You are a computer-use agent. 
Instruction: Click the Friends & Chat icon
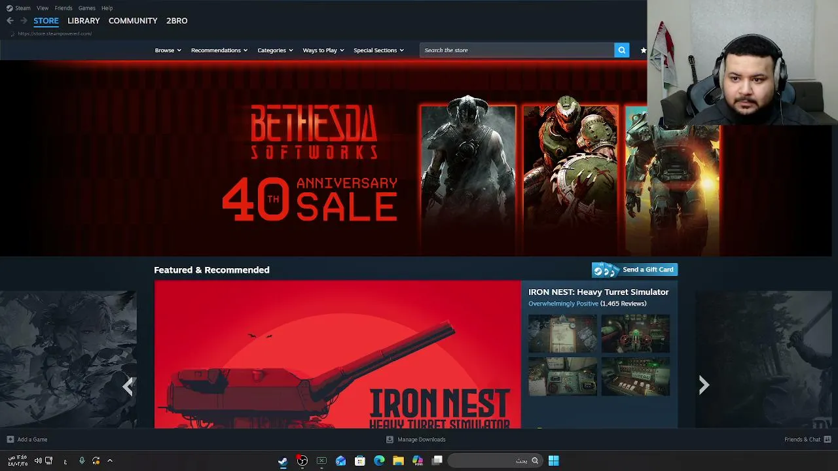828,440
